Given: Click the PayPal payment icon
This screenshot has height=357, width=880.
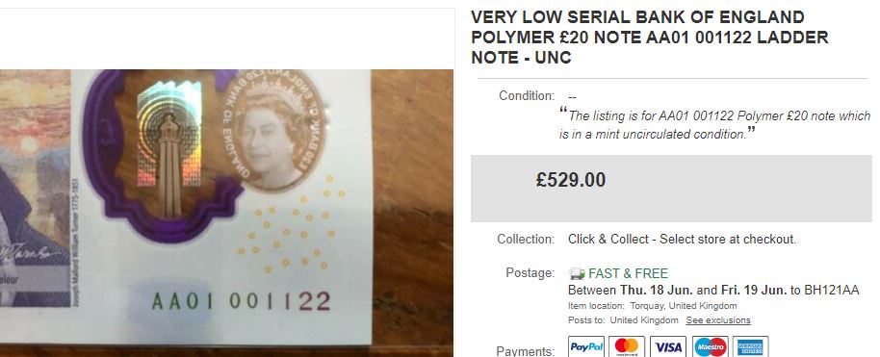Looking at the screenshot, I should click(586, 347).
